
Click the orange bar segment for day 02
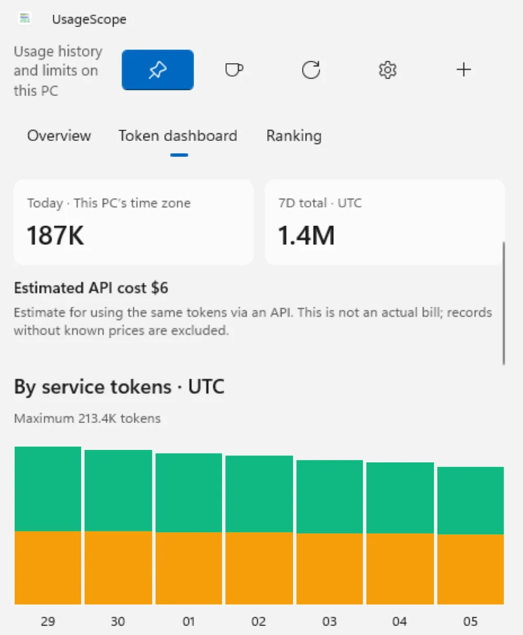(259, 569)
